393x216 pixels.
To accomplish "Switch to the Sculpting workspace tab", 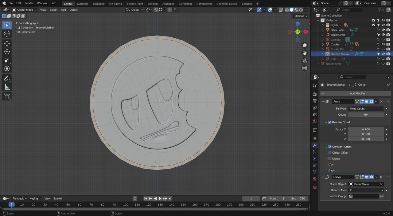I will click(99, 4).
